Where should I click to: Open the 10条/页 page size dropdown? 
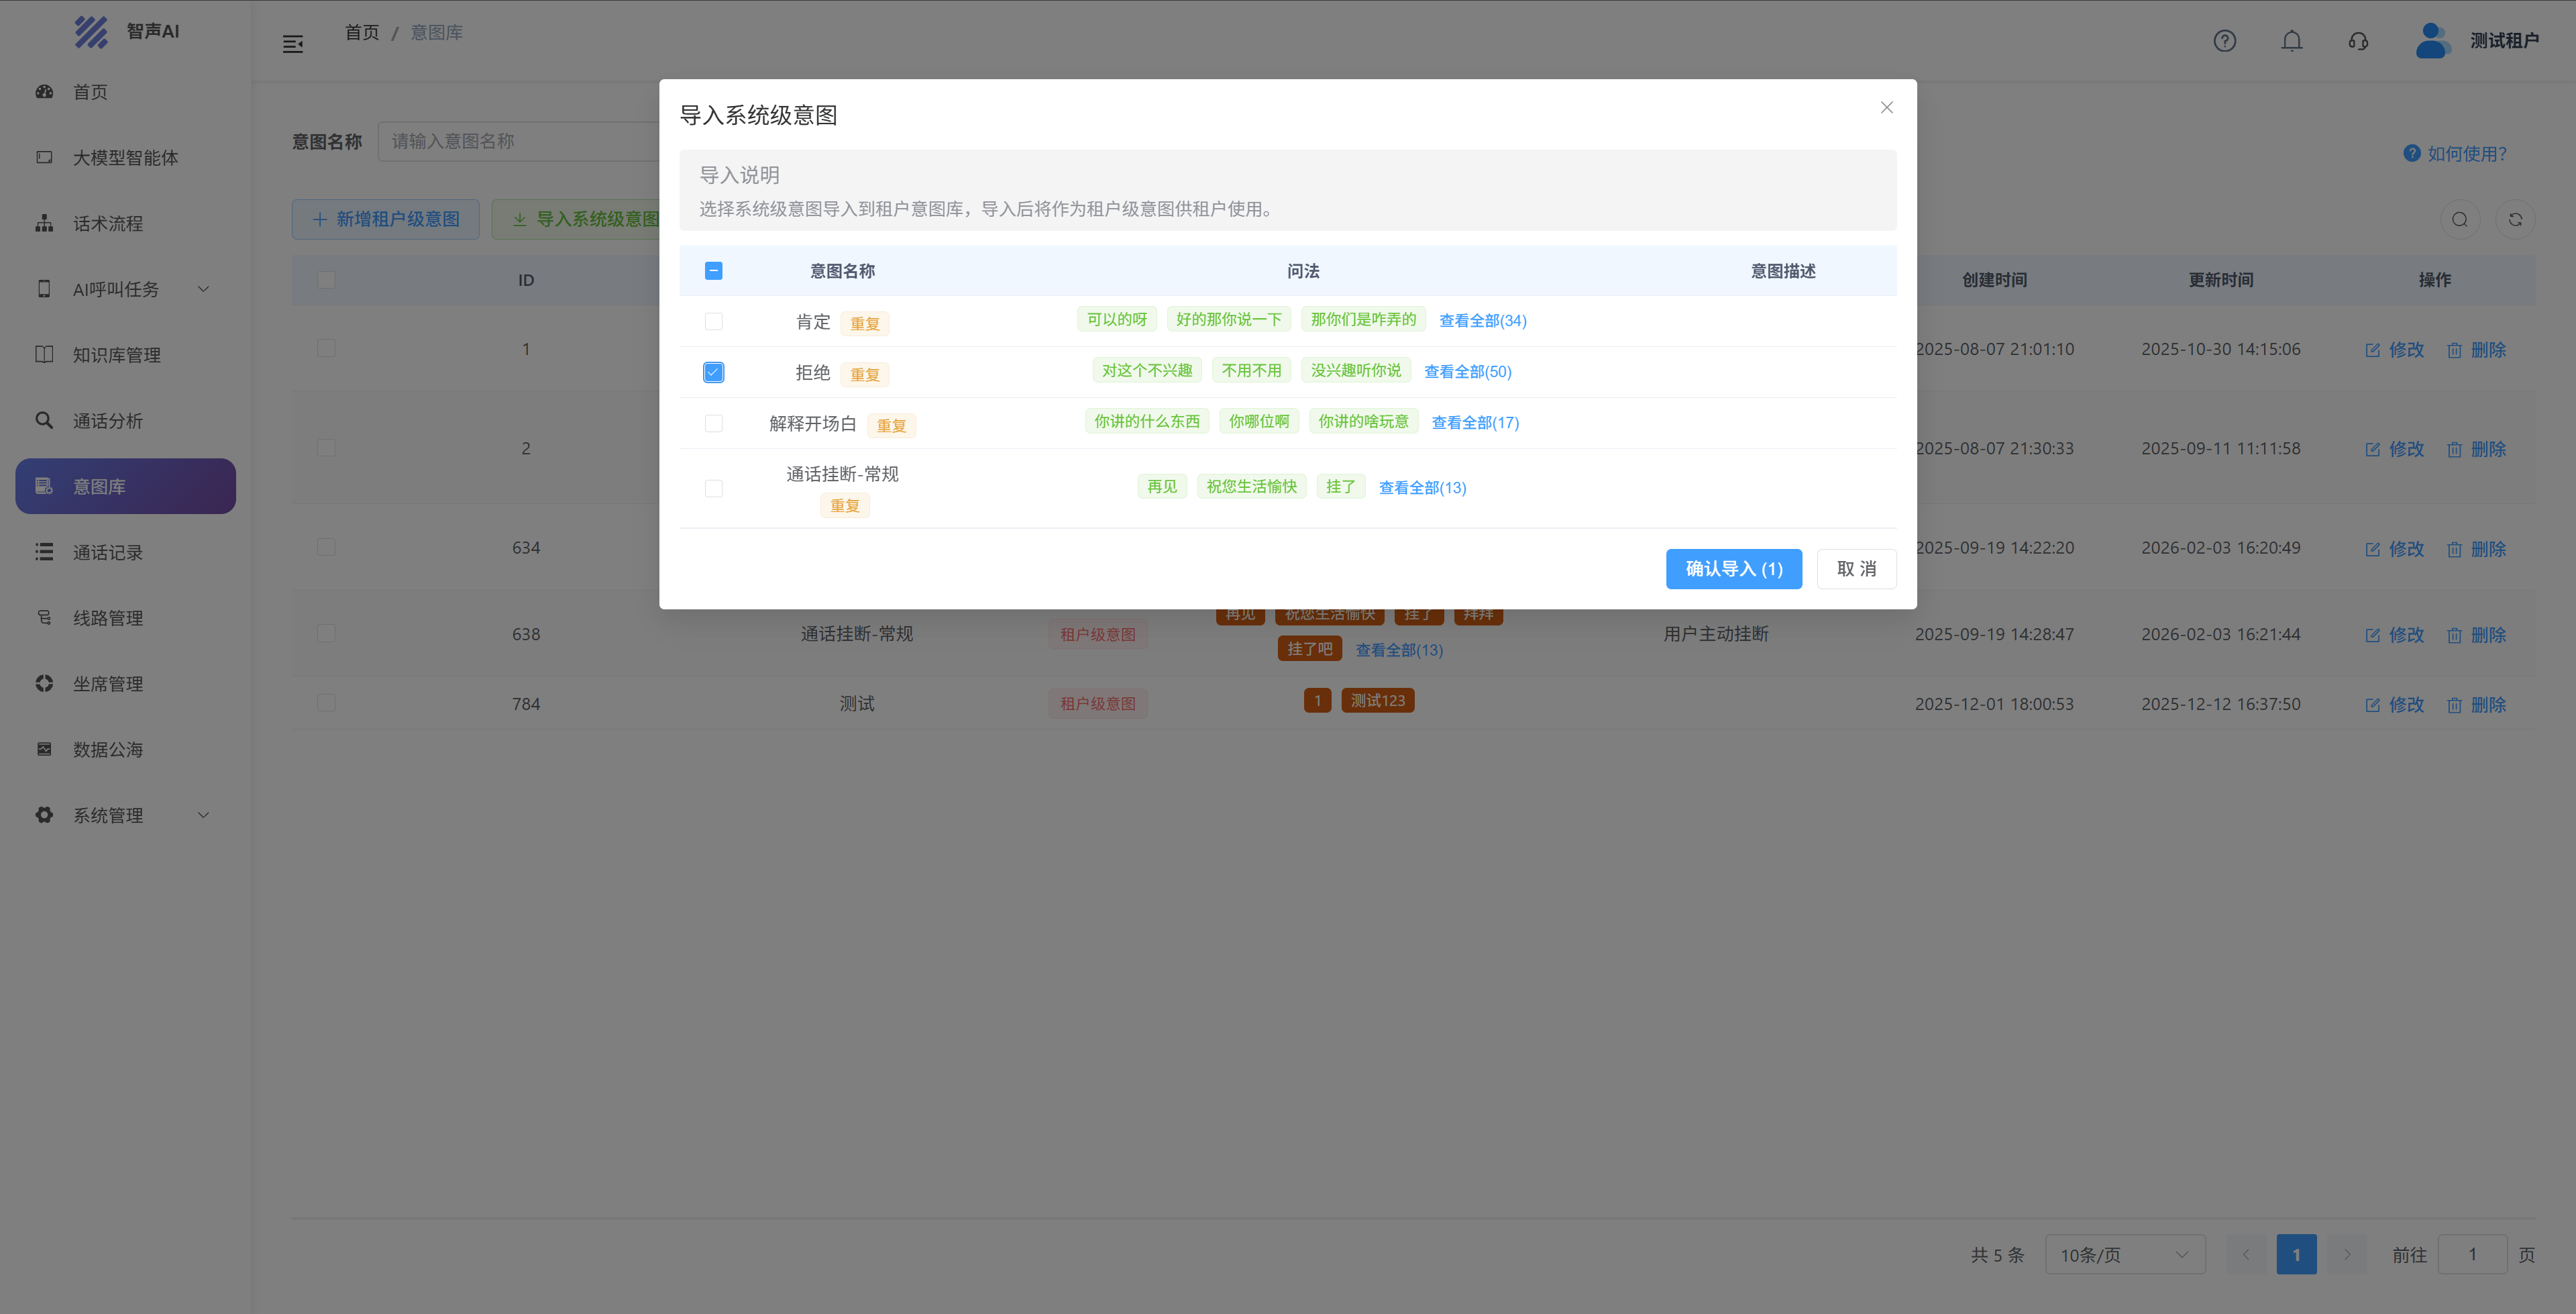pos(2124,1254)
